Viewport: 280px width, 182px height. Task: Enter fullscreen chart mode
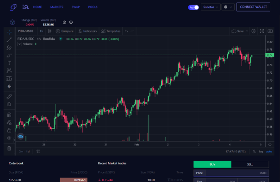pyautogui.click(x=262, y=31)
